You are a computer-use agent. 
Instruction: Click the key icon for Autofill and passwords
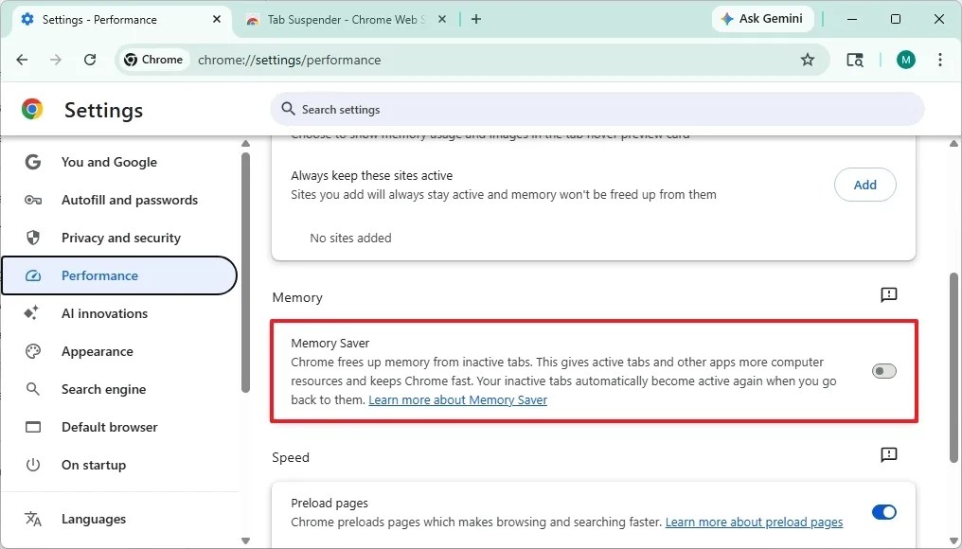(x=32, y=200)
